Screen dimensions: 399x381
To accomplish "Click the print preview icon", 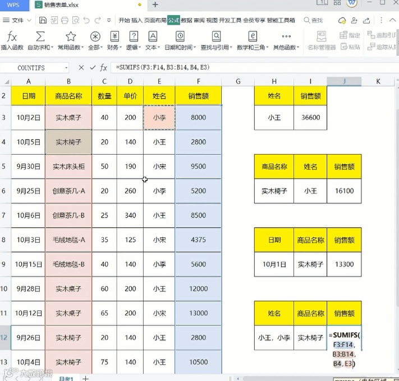I will point(76,20).
